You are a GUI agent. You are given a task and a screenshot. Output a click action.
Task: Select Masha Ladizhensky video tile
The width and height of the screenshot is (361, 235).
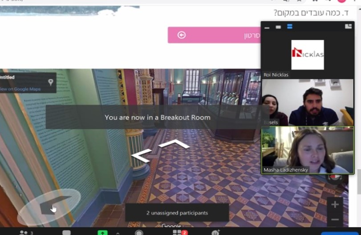click(308, 150)
